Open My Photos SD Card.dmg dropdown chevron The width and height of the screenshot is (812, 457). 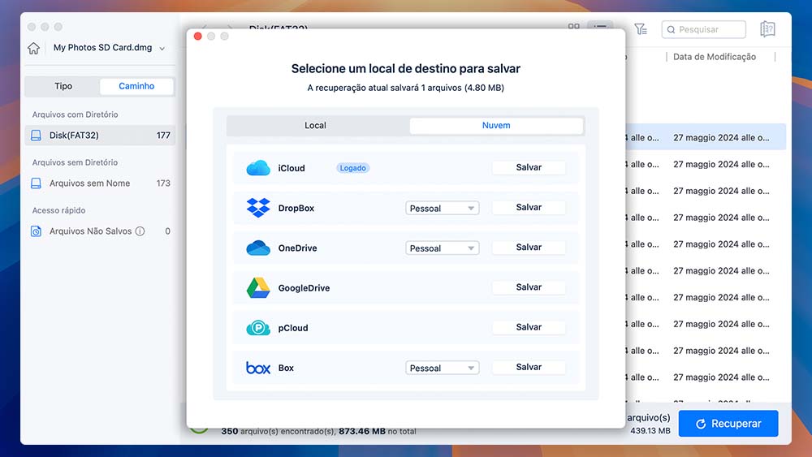coord(162,48)
